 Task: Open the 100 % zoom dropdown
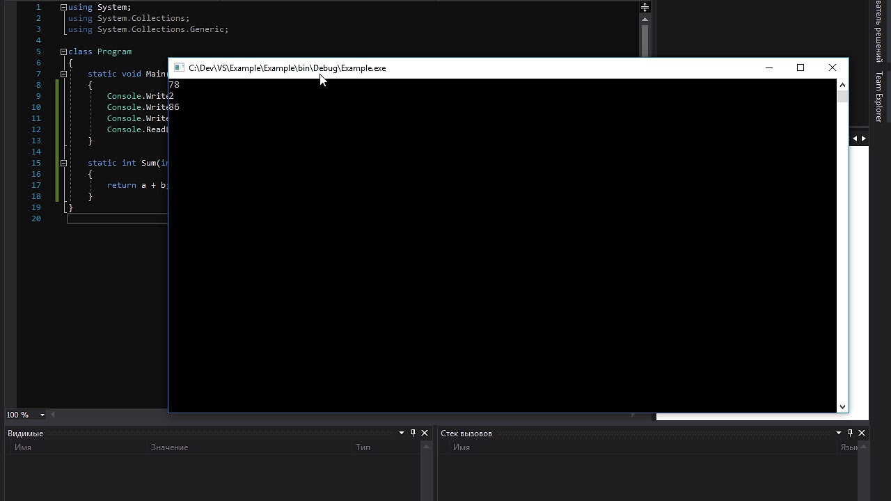(42, 415)
